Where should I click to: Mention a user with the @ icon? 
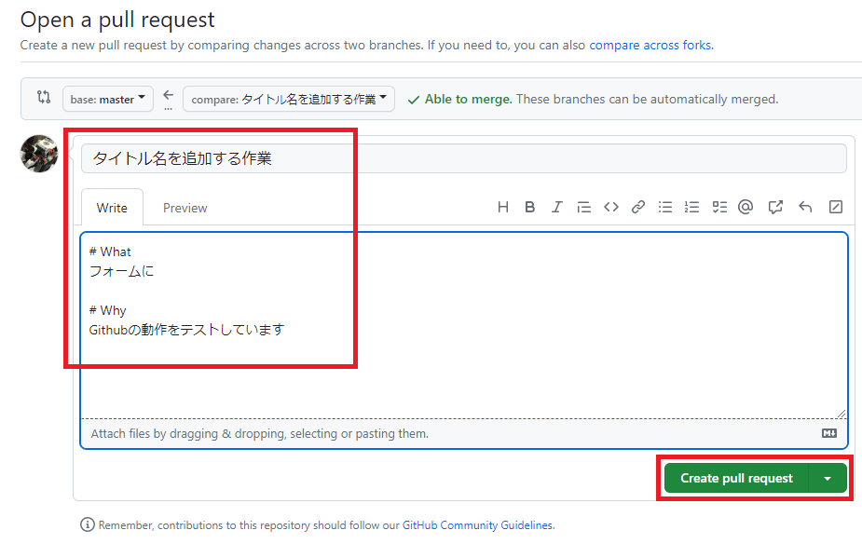pos(746,207)
